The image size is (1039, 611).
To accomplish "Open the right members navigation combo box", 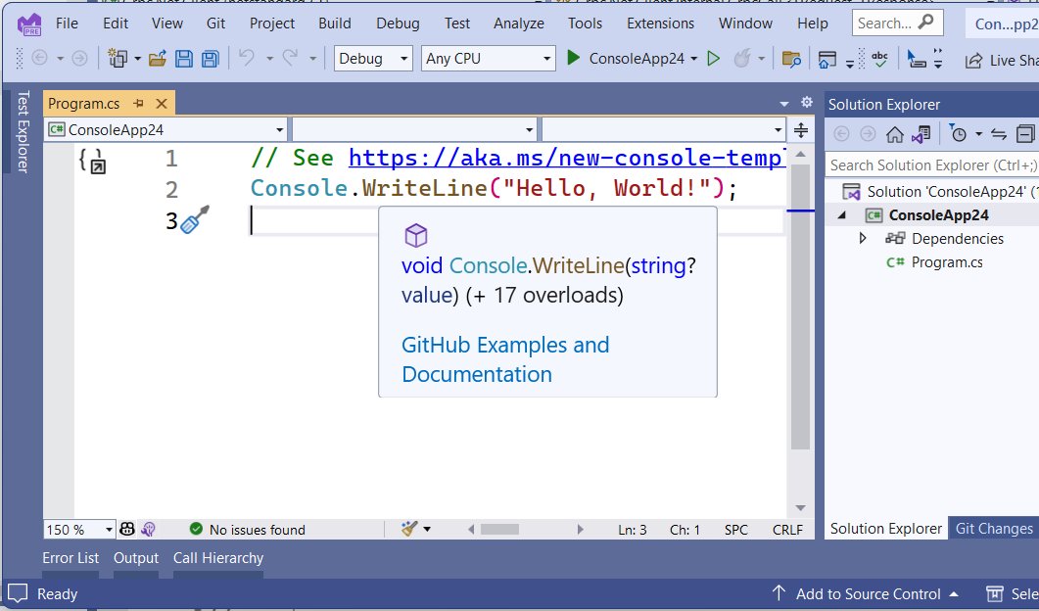I will [663, 130].
